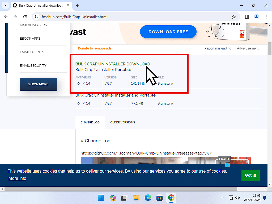Click Bulk Crap Uninstaller Portable download link

[x=103, y=70]
